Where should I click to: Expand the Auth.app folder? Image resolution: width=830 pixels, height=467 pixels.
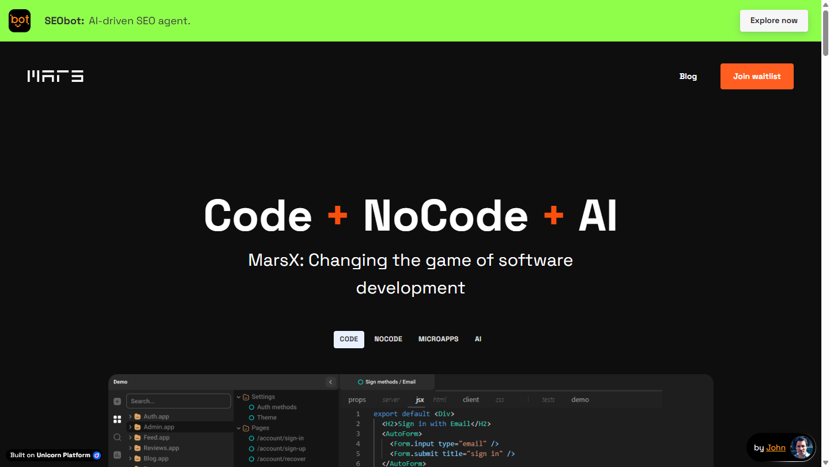[131, 416]
